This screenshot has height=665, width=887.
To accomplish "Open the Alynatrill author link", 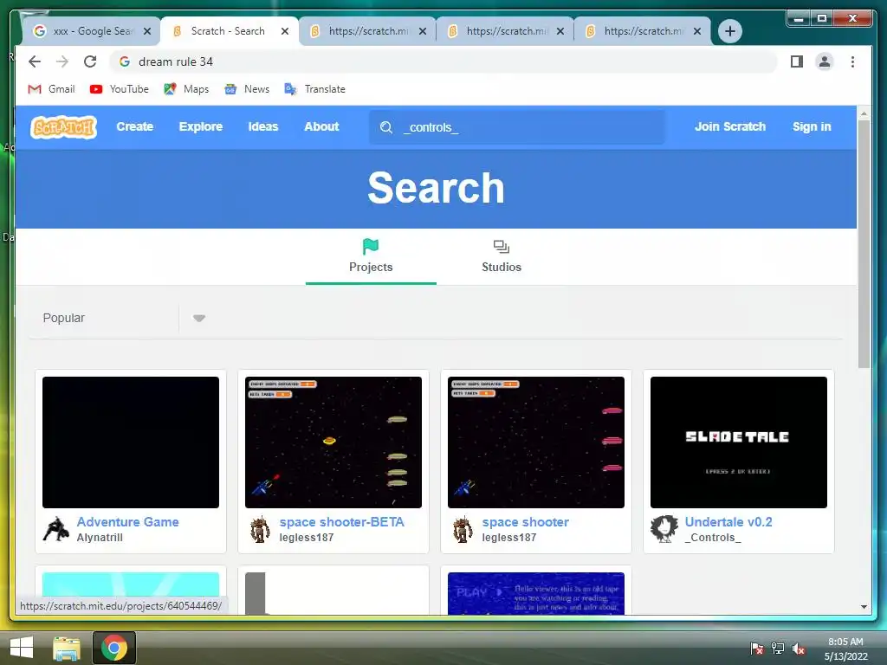I will point(100,537).
